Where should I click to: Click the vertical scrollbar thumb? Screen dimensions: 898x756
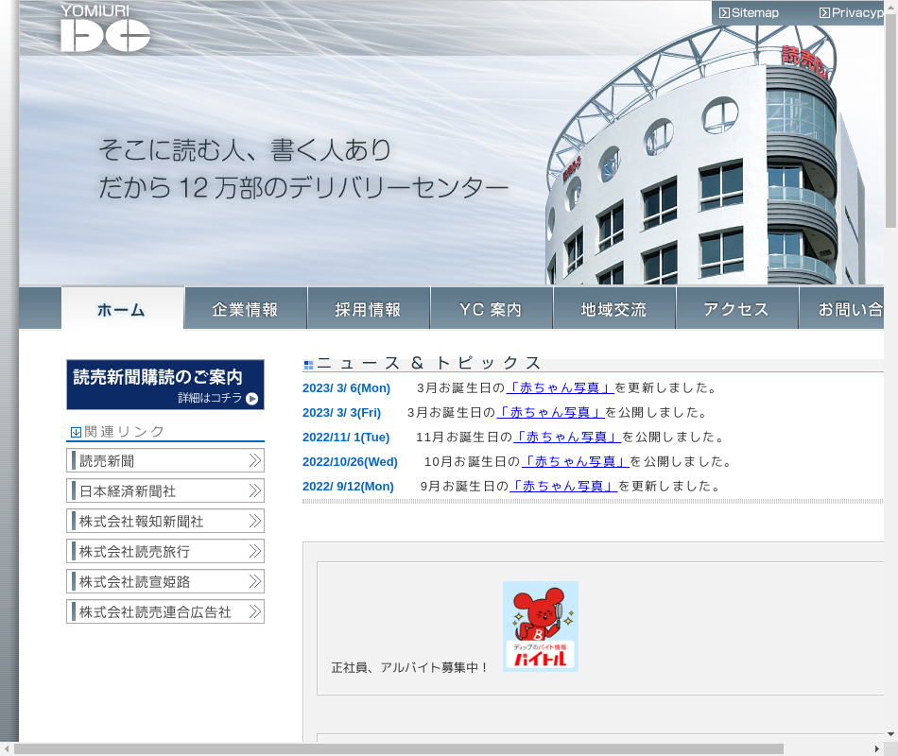tap(890, 120)
